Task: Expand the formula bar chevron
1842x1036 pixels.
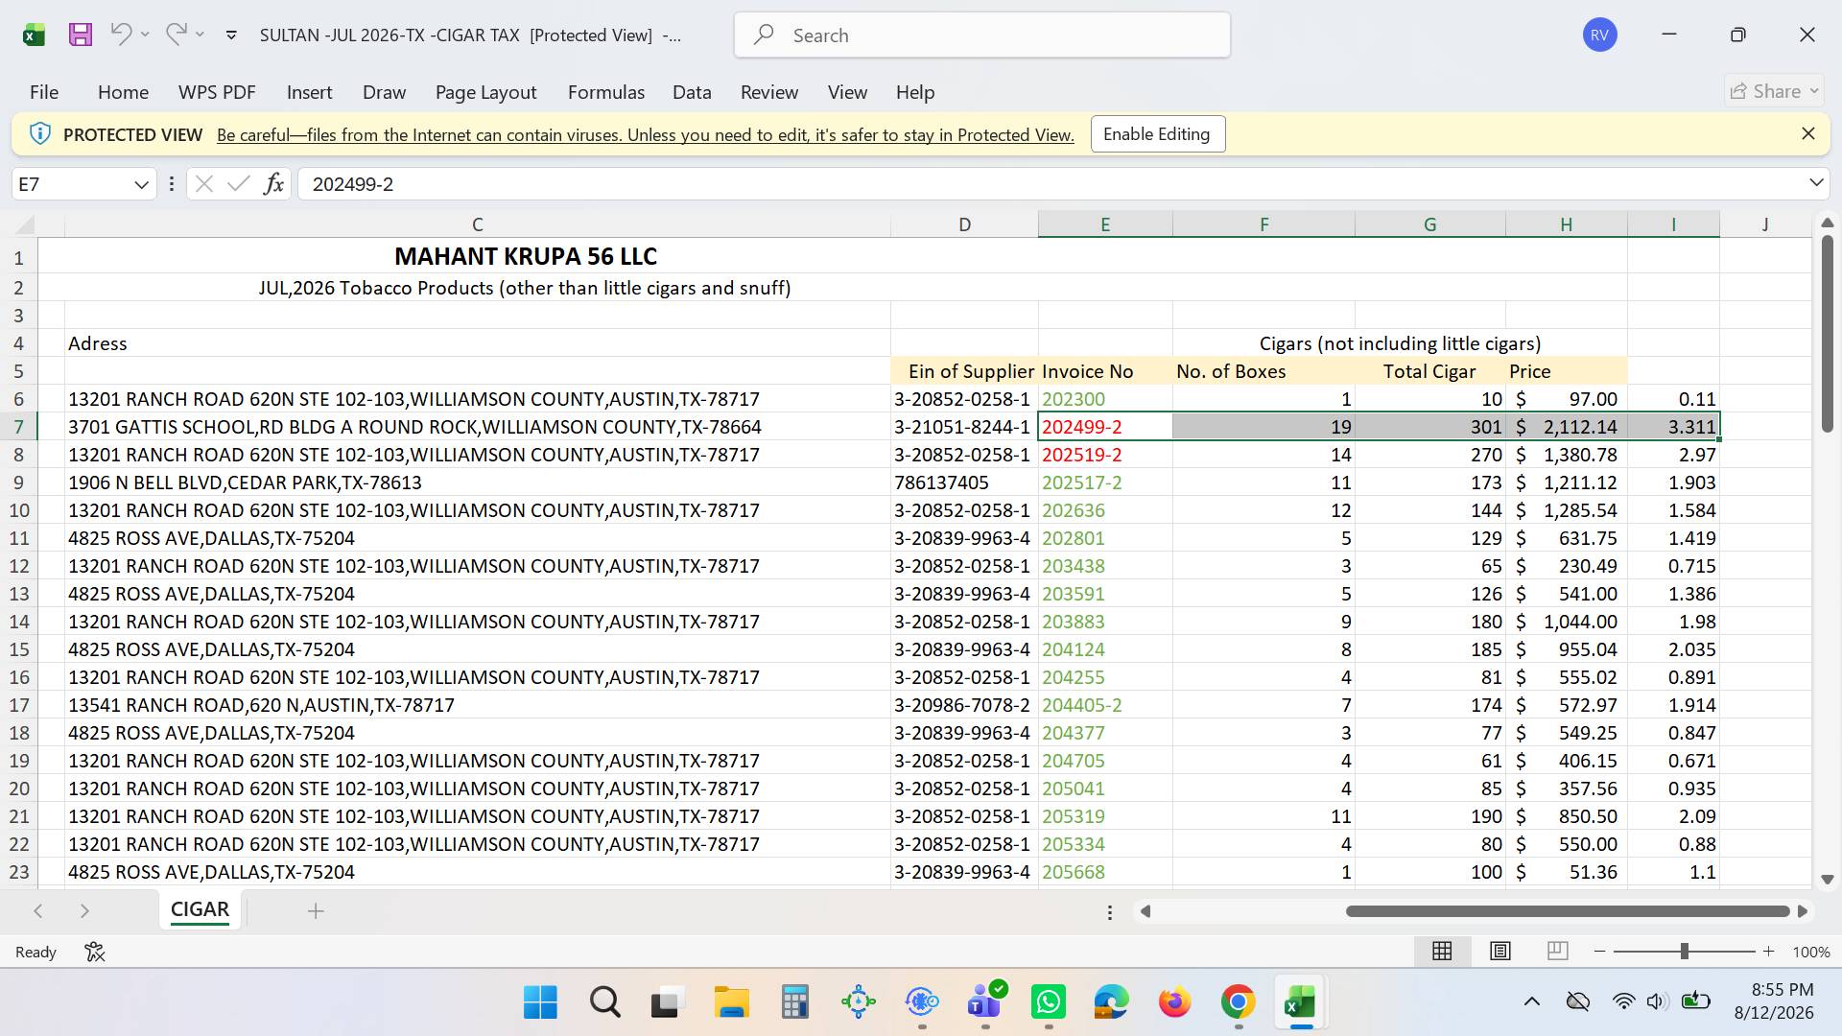Action: (1816, 182)
